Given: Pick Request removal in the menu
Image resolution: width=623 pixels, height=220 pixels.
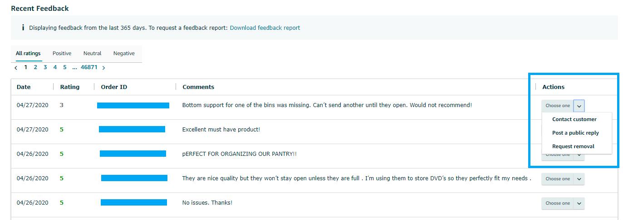Looking at the screenshot, I should click(573, 146).
